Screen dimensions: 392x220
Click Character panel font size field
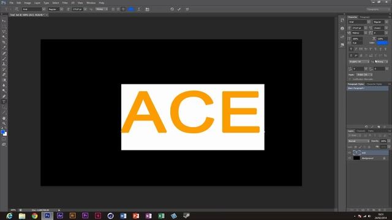click(x=358, y=28)
